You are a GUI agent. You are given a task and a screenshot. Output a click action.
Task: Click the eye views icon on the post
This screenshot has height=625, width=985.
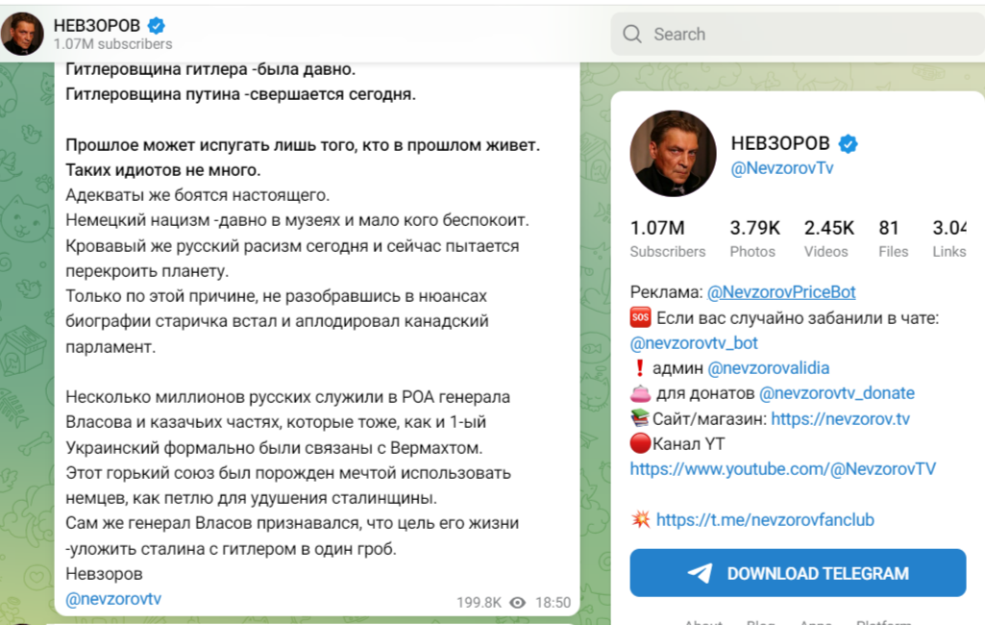tap(518, 603)
